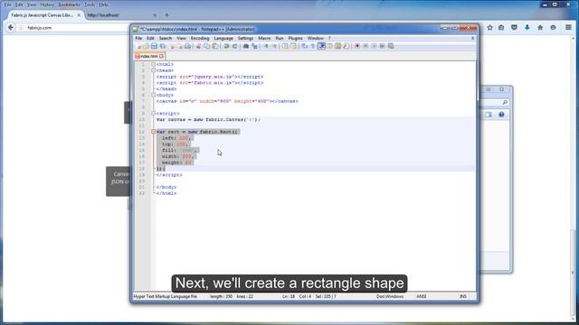Image resolution: width=579 pixels, height=325 pixels.
Task: Cut selection using Notepad++ Cut icon
Action: pos(198,46)
